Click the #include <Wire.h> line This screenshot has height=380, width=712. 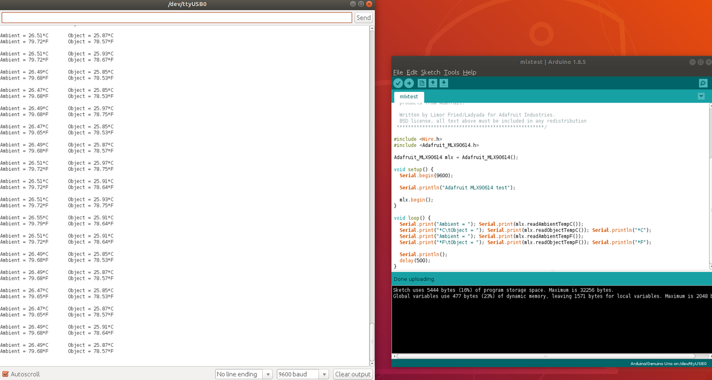click(418, 139)
